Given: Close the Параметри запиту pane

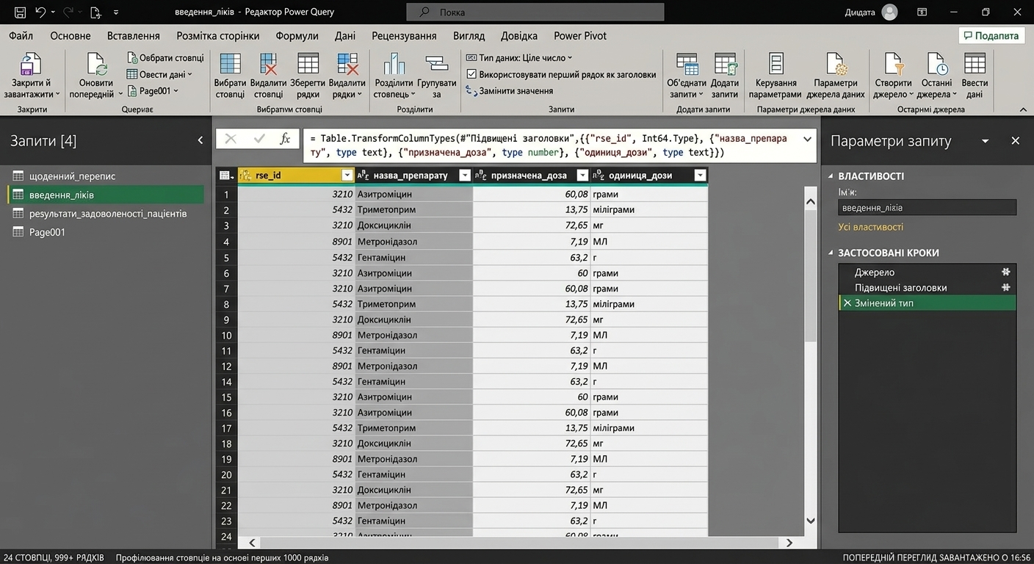Looking at the screenshot, I should [x=1015, y=140].
